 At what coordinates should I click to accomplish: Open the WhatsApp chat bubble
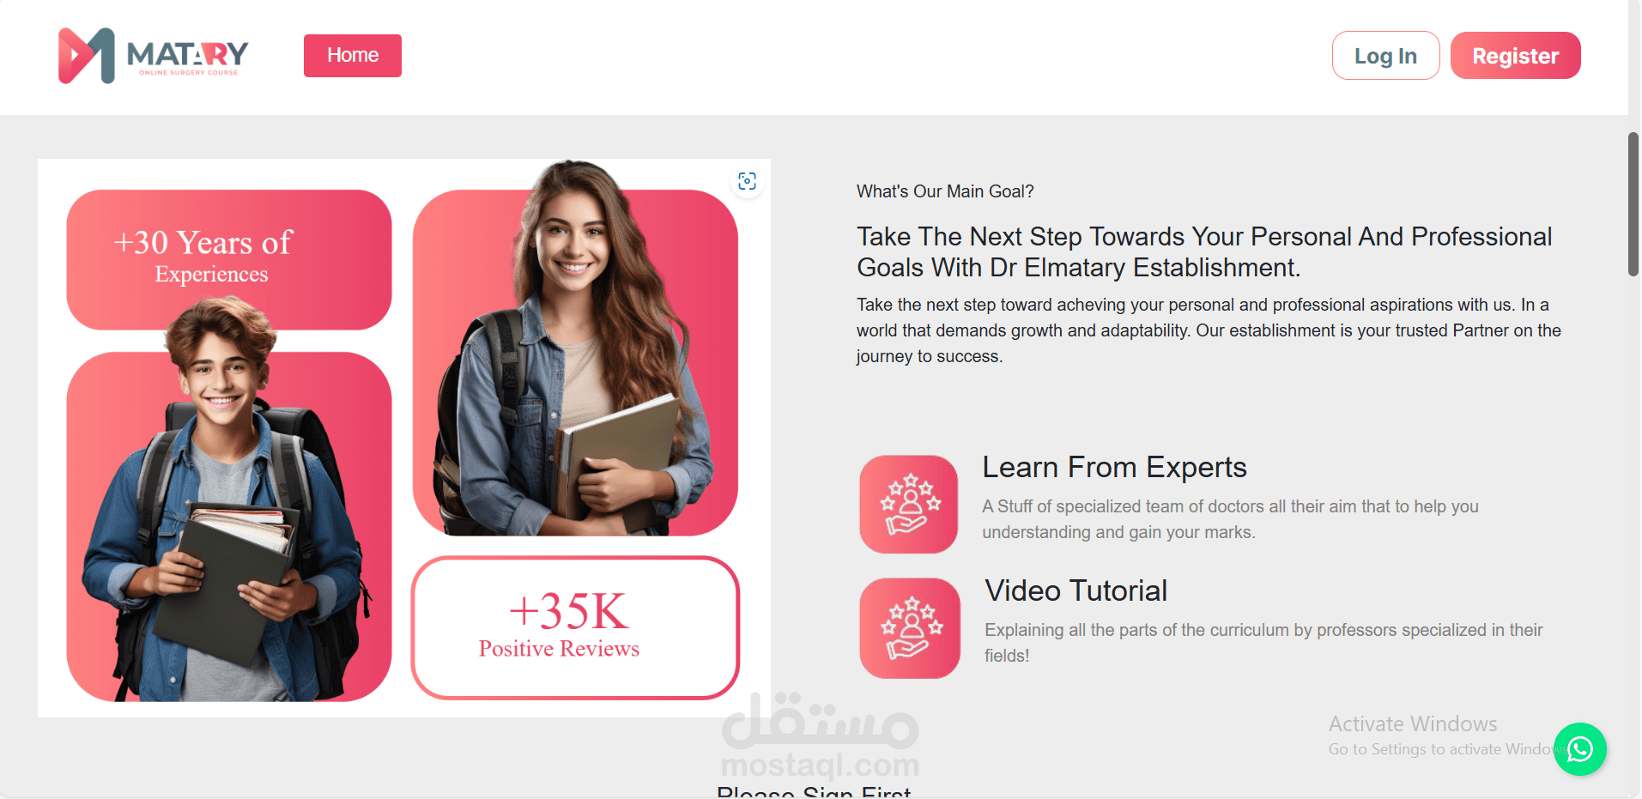pos(1579,749)
